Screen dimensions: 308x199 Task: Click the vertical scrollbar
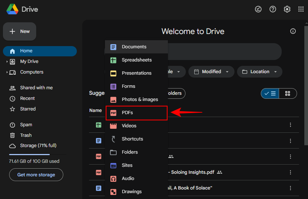(306, 86)
